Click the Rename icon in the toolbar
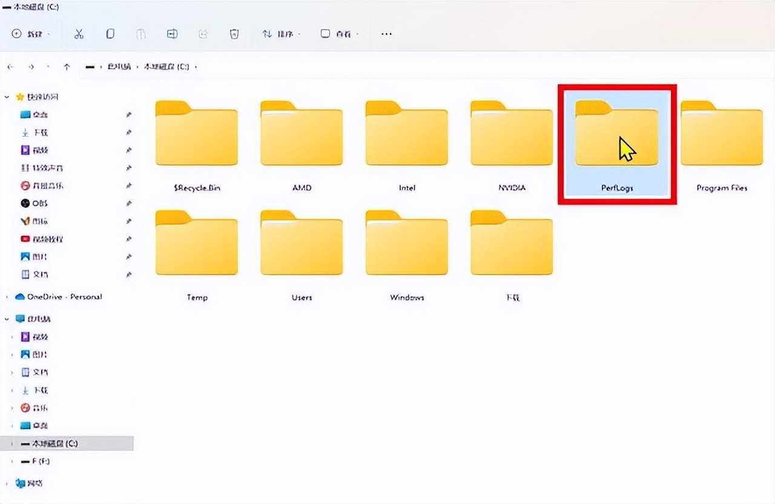 [172, 34]
